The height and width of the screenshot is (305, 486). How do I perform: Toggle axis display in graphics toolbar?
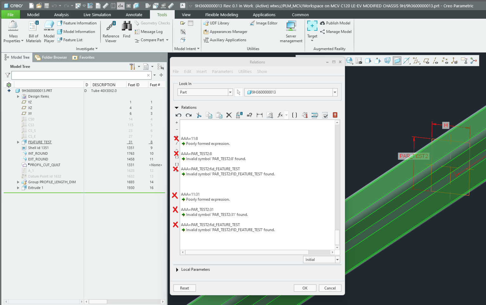click(x=435, y=61)
